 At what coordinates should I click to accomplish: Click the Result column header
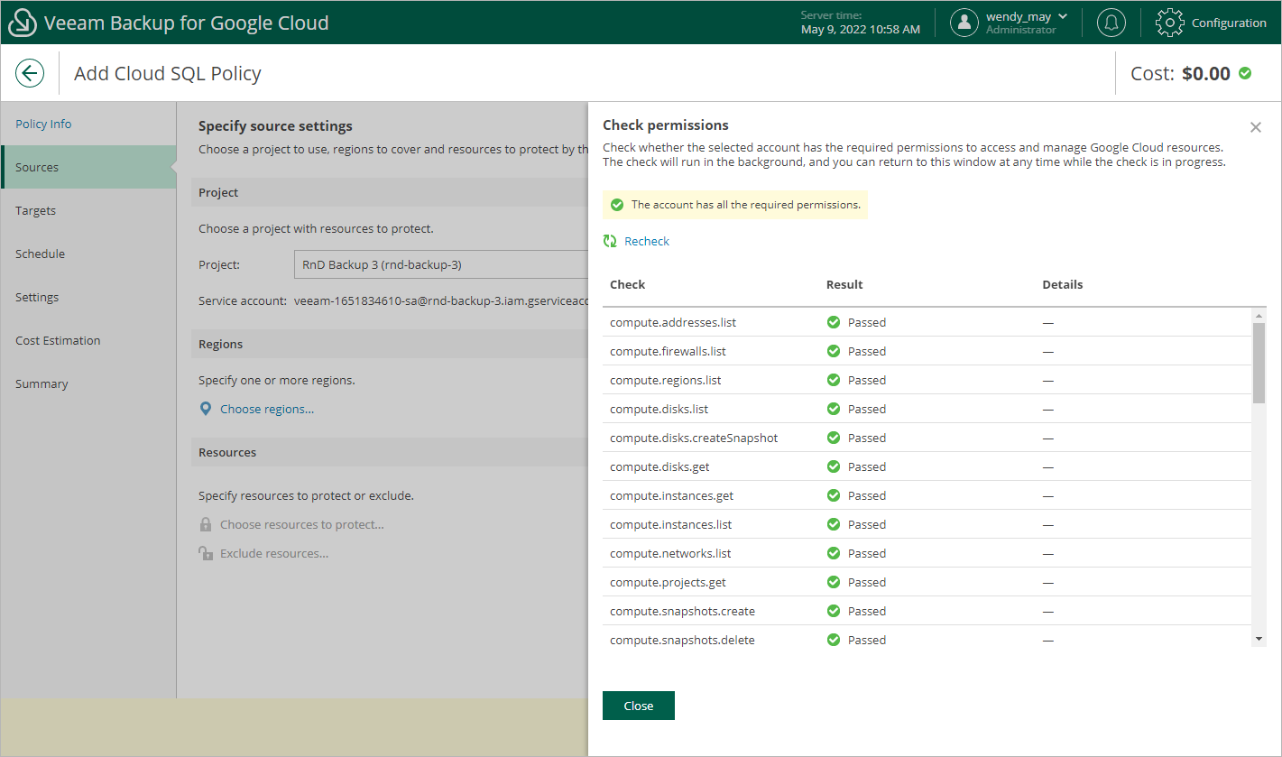pos(844,284)
